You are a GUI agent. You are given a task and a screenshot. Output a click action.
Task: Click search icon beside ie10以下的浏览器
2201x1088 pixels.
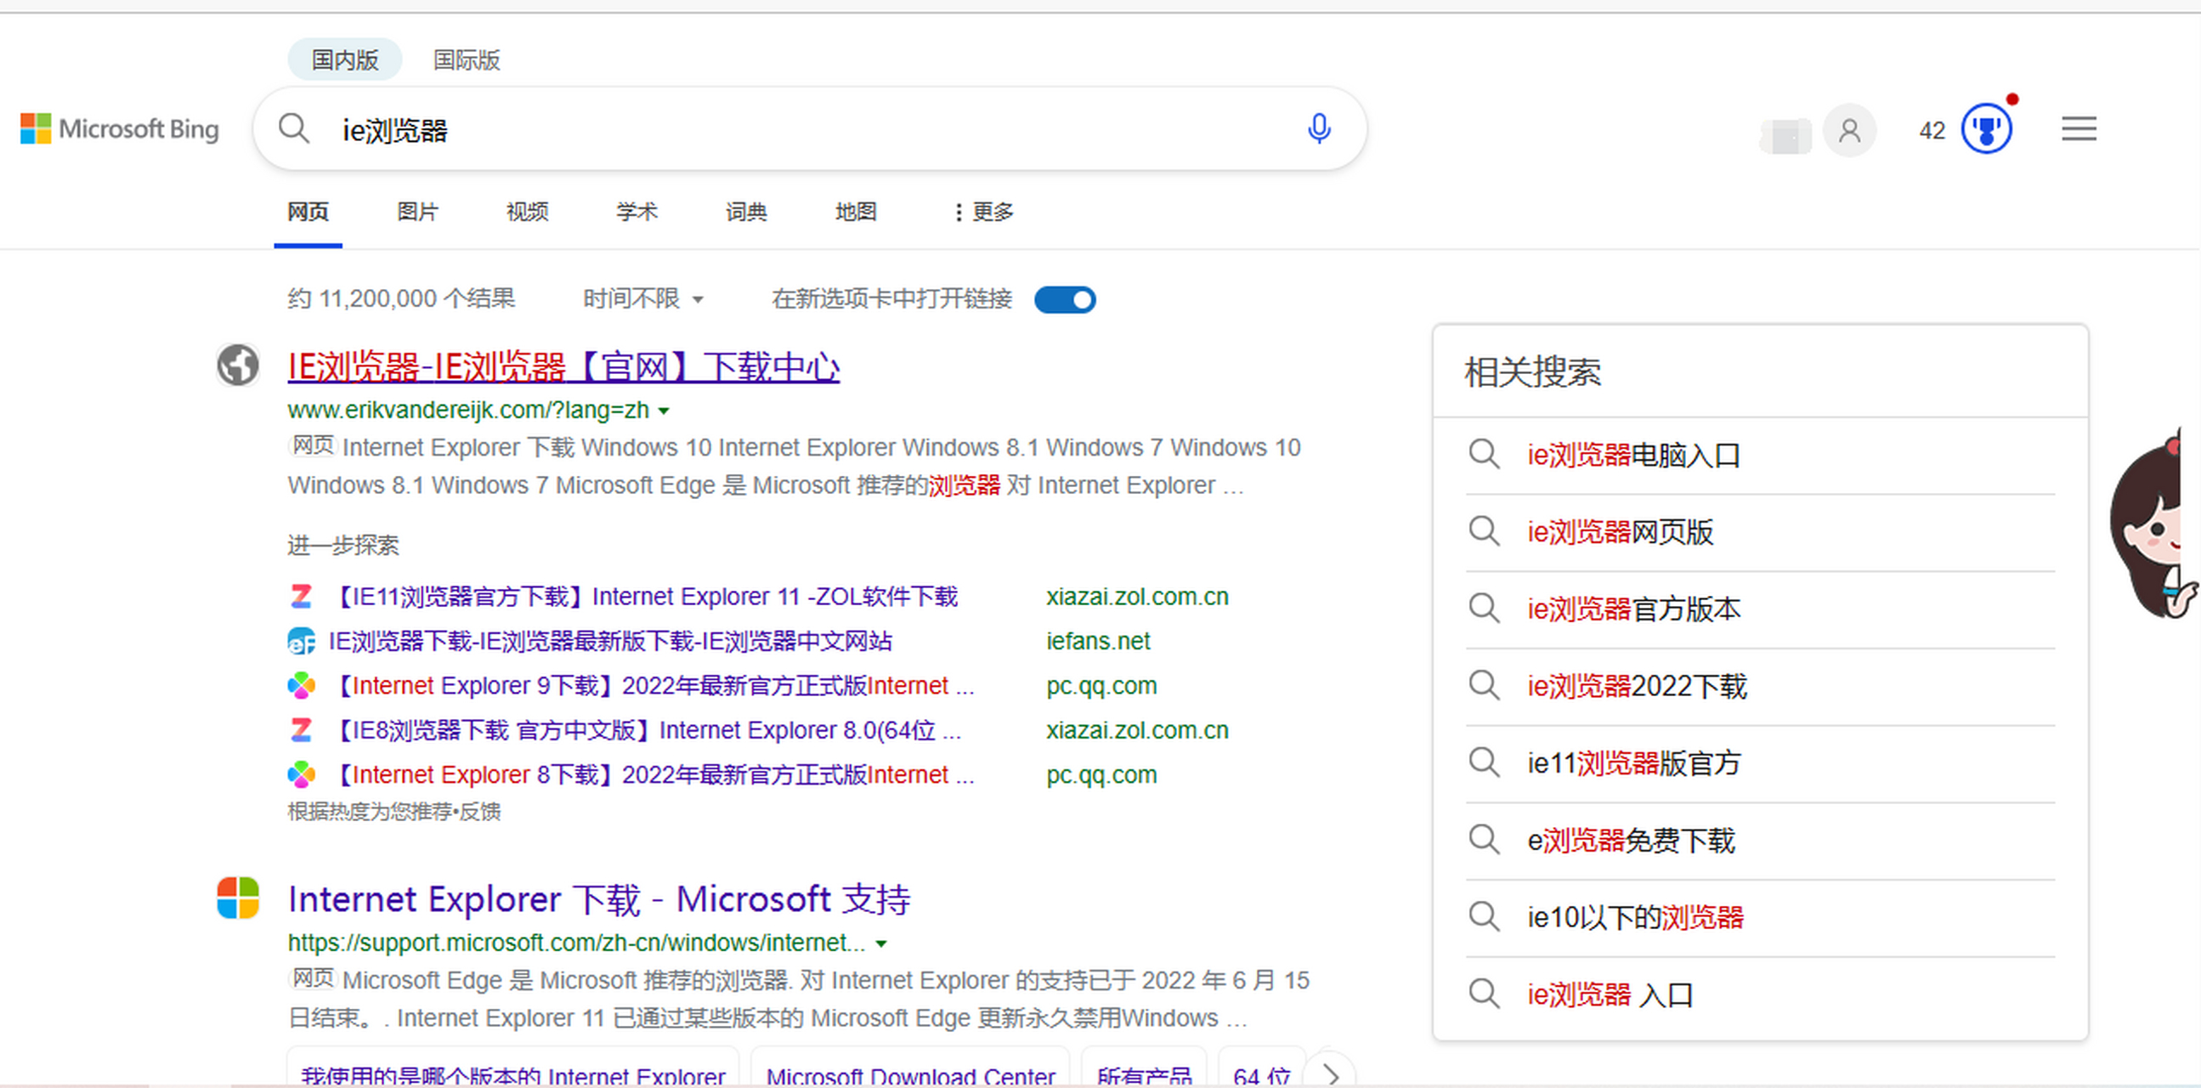(1484, 917)
